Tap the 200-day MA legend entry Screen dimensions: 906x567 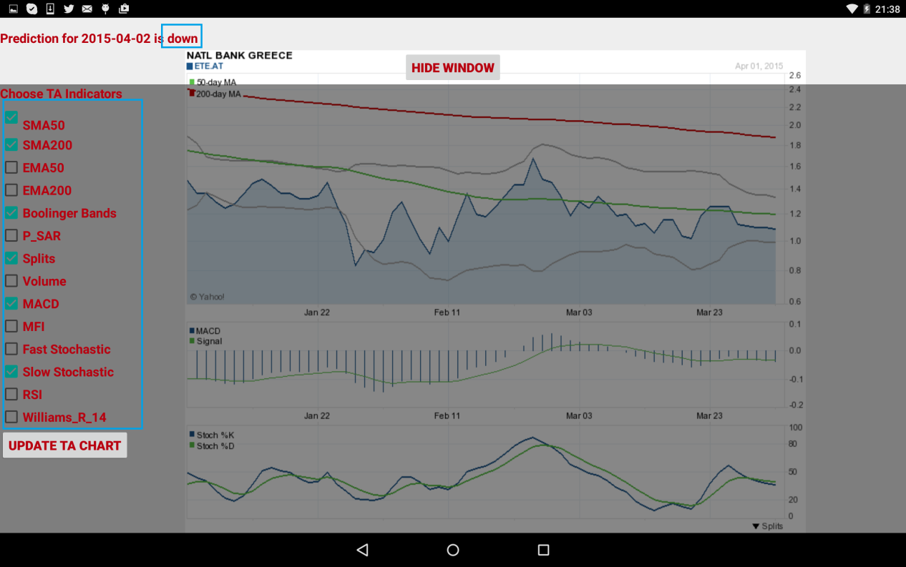(x=215, y=94)
